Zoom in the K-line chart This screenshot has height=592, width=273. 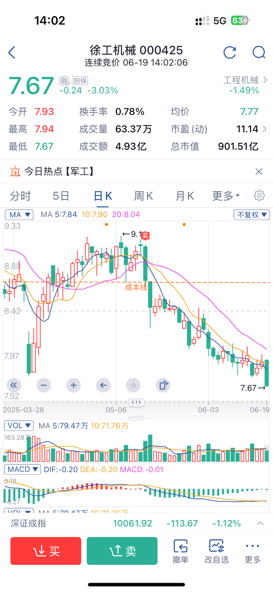pos(73,385)
